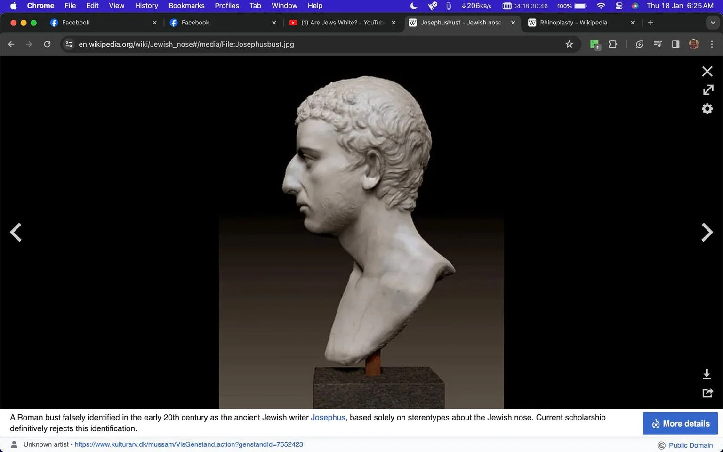
Task: Close the Wikipedia media viewer
Action: click(707, 72)
